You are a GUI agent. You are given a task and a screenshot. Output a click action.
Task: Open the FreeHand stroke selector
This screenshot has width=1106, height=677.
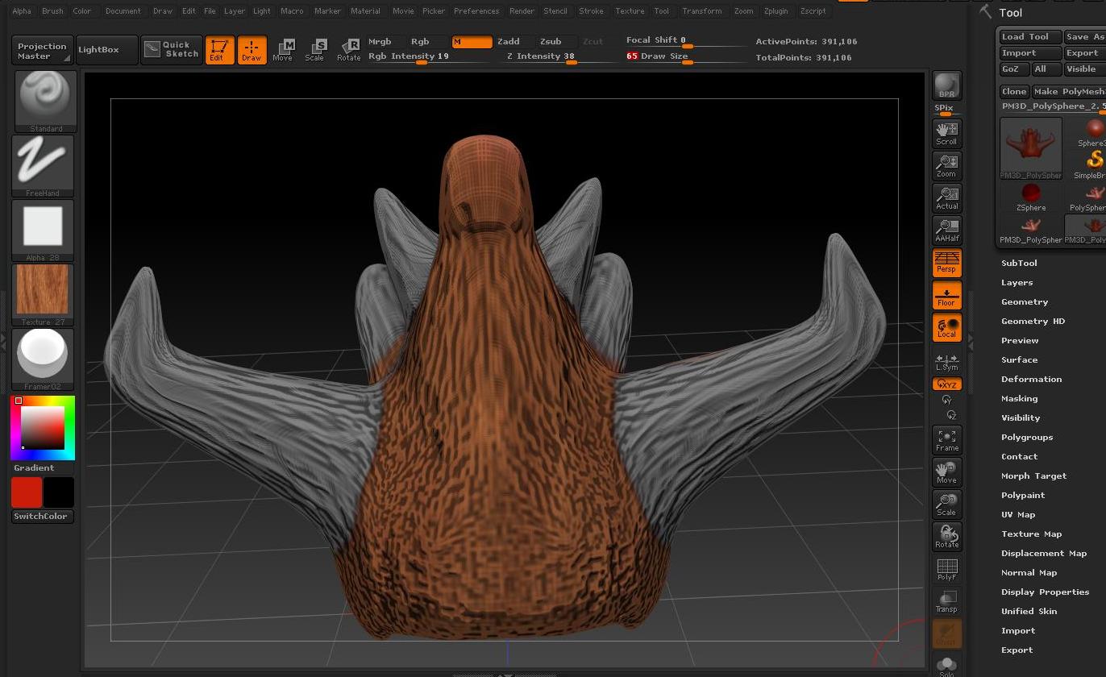(42, 161)
